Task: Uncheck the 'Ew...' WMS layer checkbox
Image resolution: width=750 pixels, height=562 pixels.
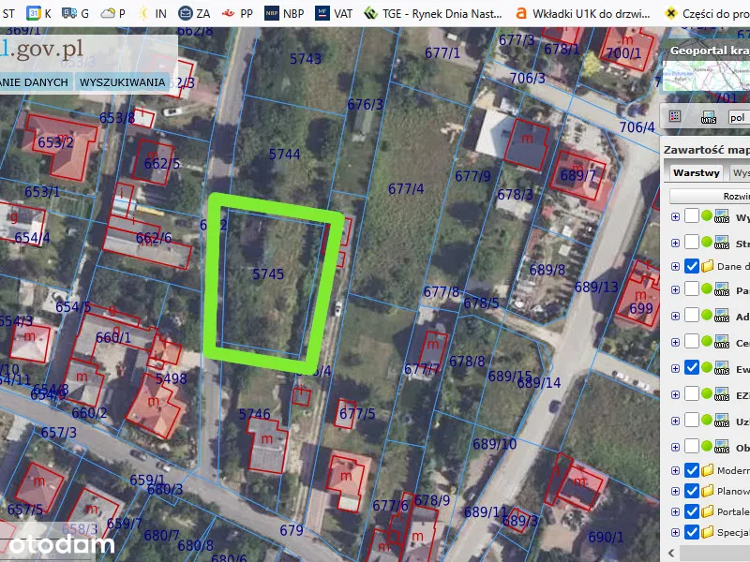Action: (692, 368)
